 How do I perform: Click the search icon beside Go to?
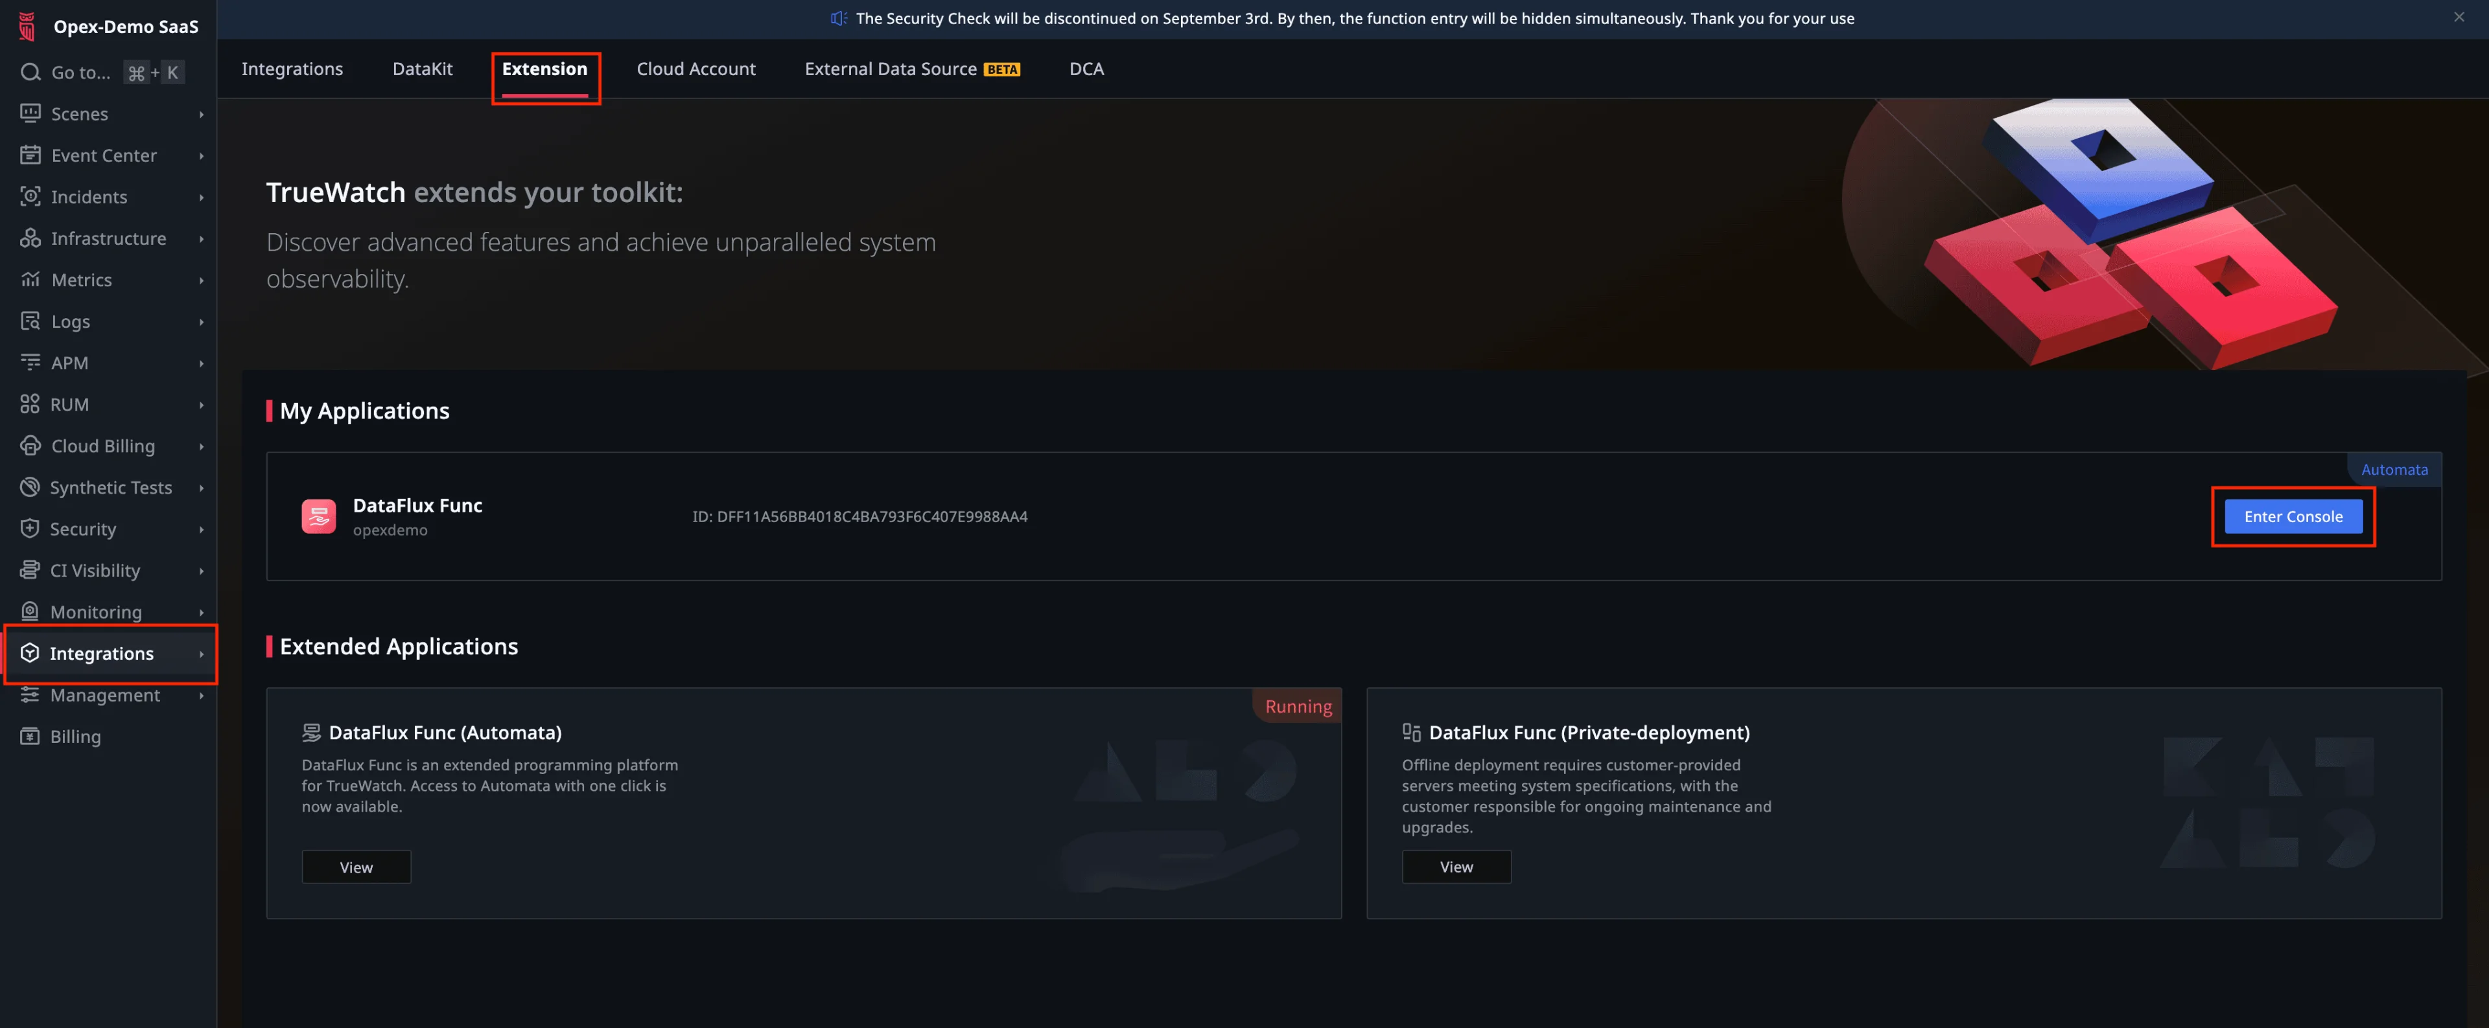tap(30, 73)
